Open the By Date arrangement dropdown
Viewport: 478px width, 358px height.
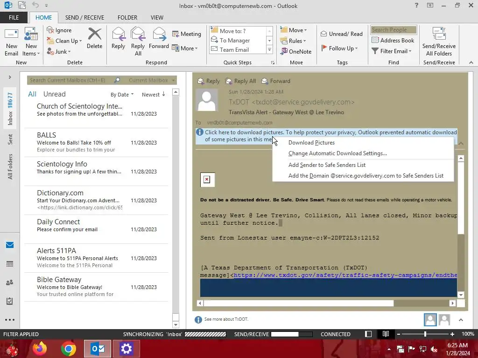122,94
